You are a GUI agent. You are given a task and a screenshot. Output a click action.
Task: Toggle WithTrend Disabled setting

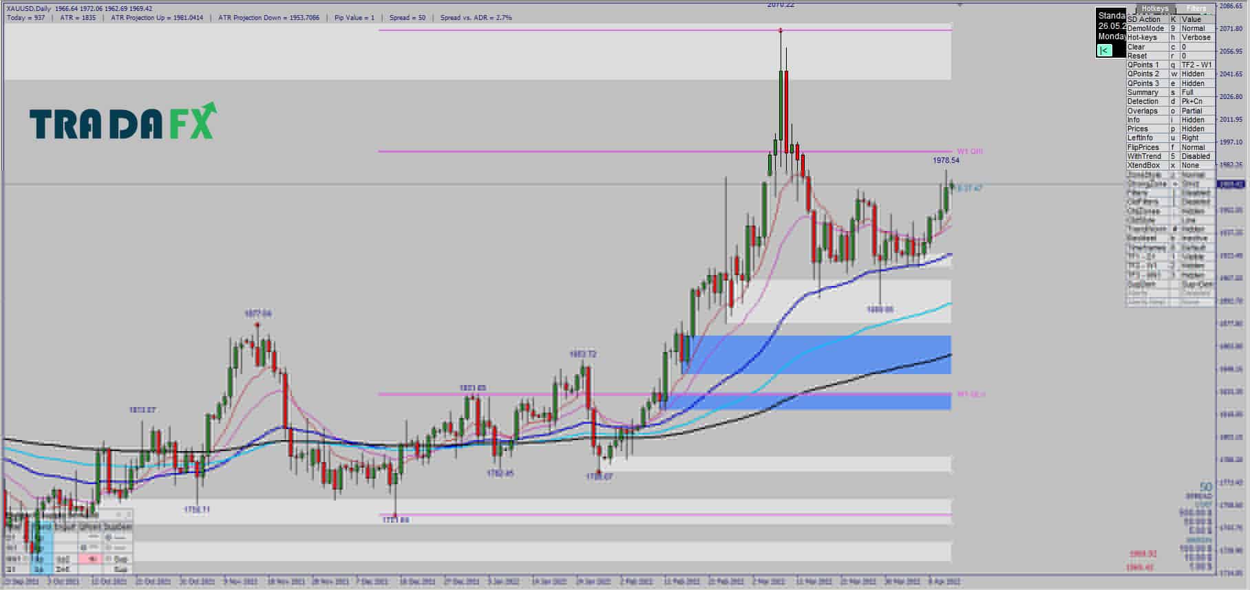click(1196, 156)
